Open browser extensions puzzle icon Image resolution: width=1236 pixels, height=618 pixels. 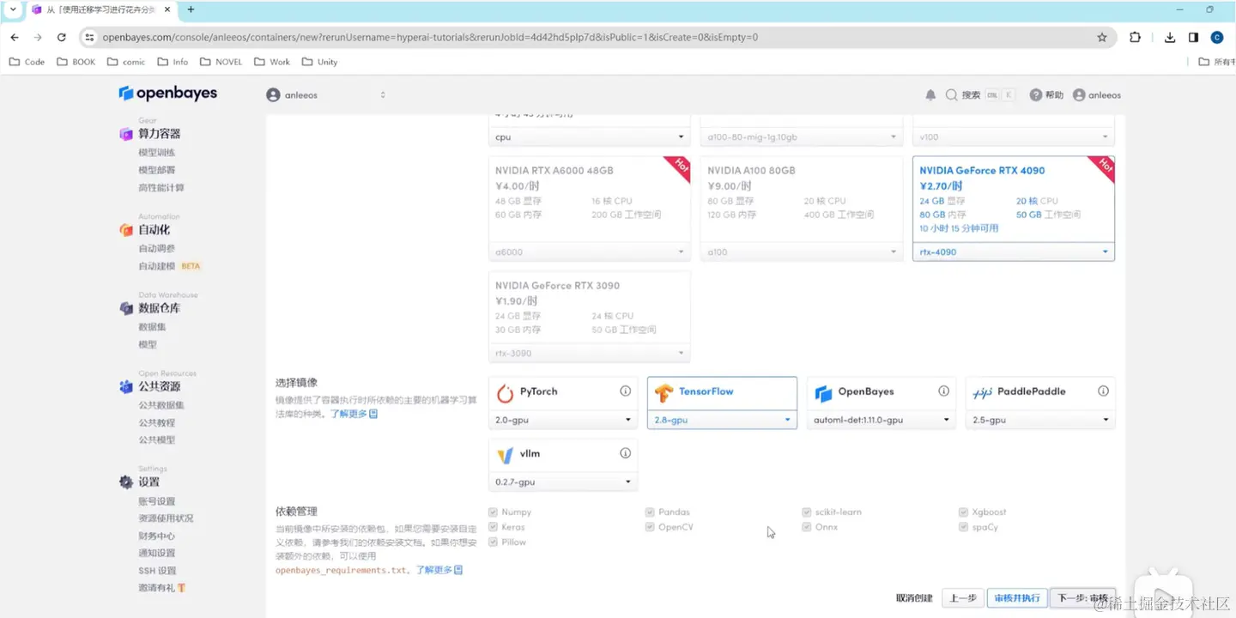click(1136, 37)
